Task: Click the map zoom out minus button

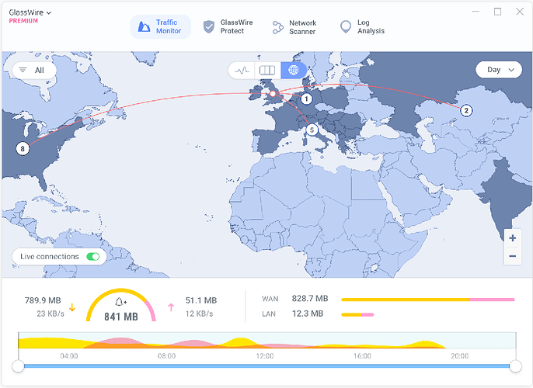Action: pos(512,256)
